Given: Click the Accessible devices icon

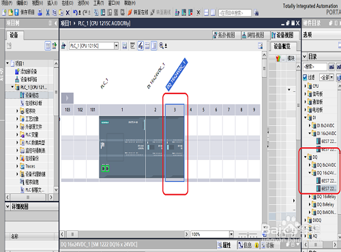Looking at the screenshot, I should [177, 12].
